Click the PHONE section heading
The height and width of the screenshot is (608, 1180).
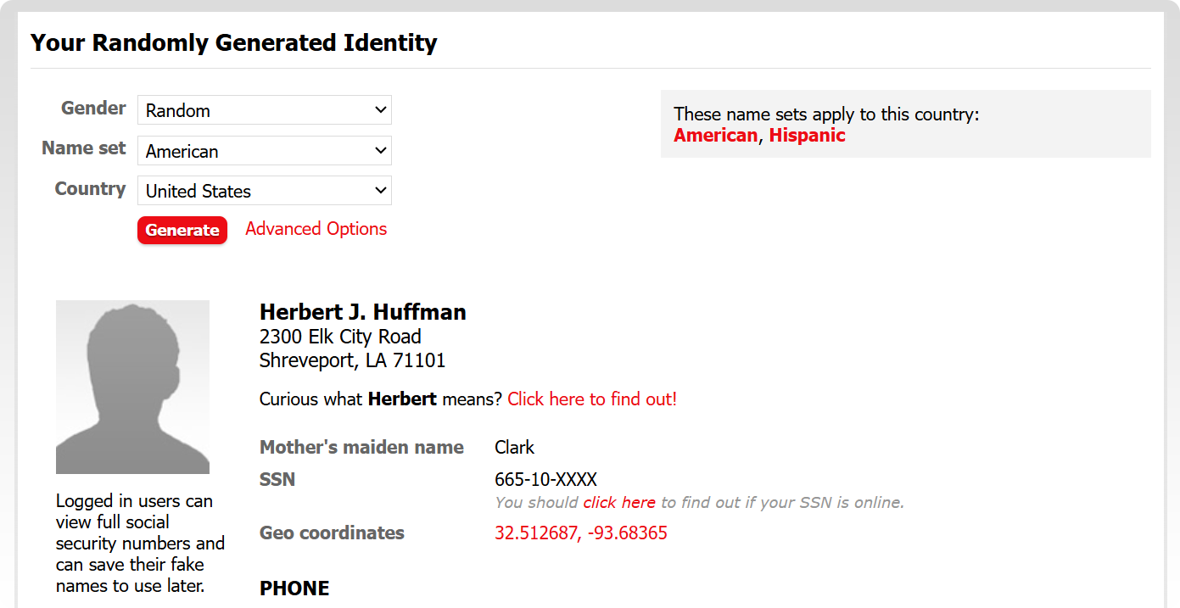click(x=294, y=588)
